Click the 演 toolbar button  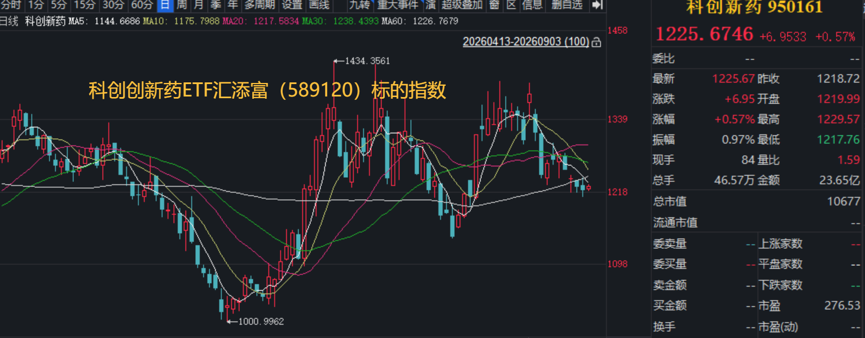(x=431, y=5)
